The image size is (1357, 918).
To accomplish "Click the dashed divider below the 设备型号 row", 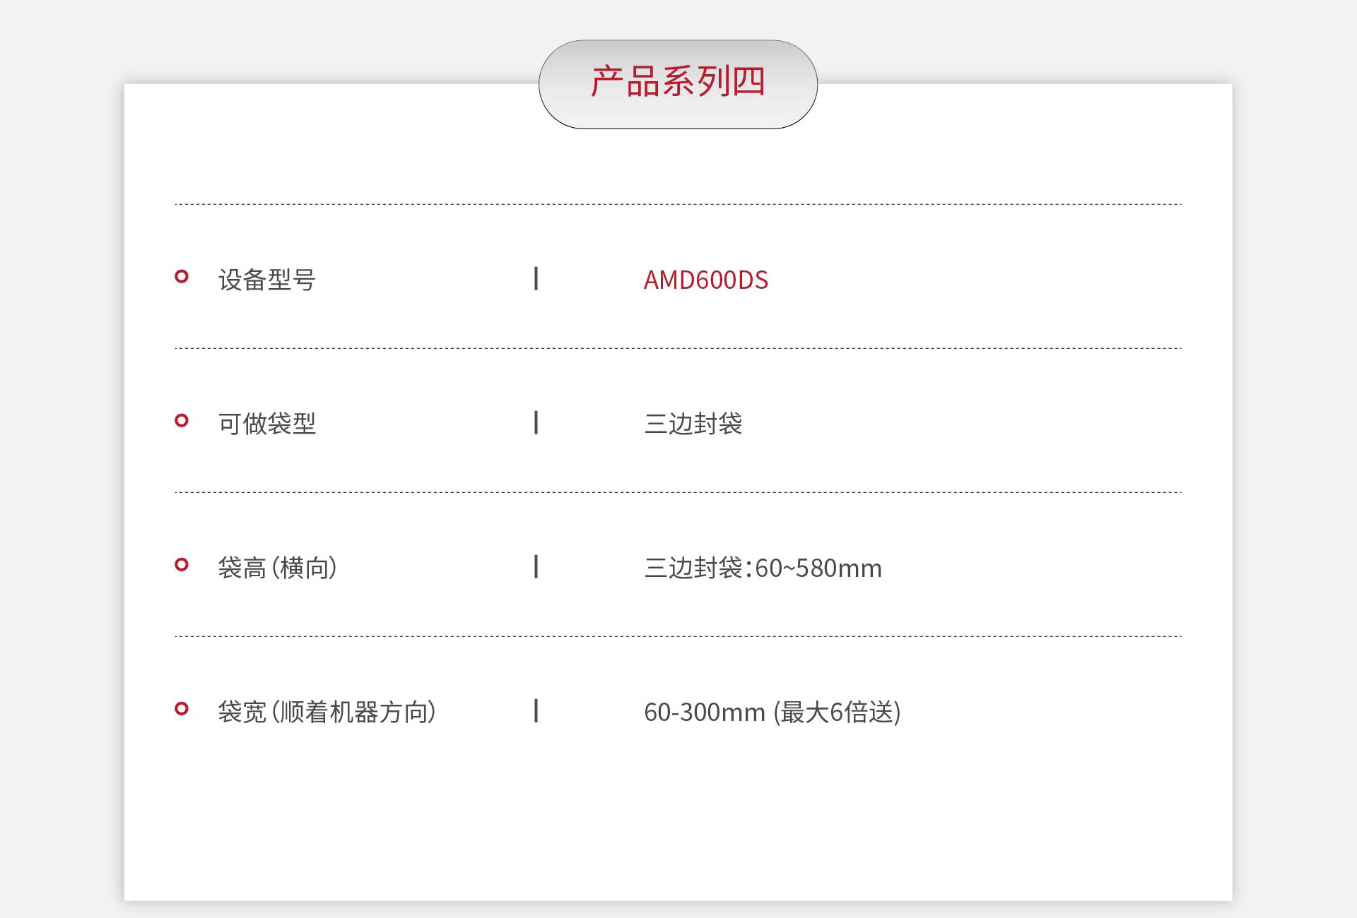I will coord(678,348).
